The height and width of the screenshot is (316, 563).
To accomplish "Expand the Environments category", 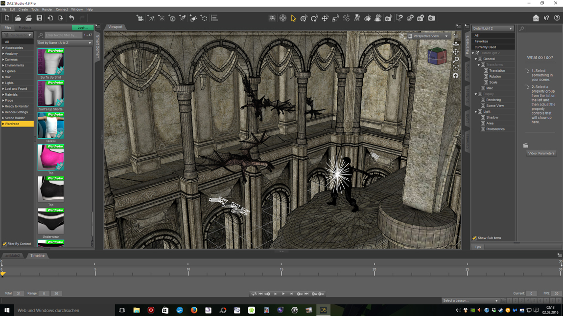I will [x=3, y=65].
